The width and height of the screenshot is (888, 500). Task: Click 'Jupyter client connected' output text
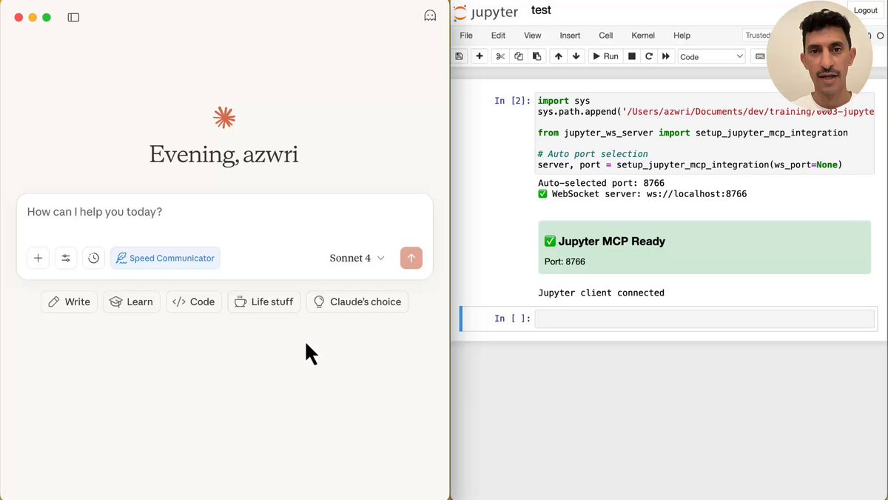(601, 293)
